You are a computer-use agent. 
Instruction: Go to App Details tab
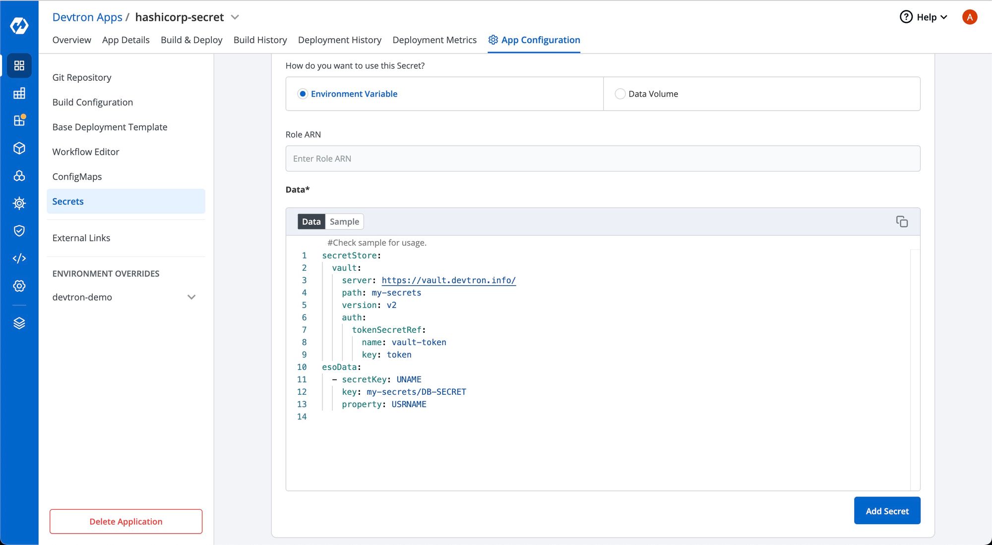125,40
